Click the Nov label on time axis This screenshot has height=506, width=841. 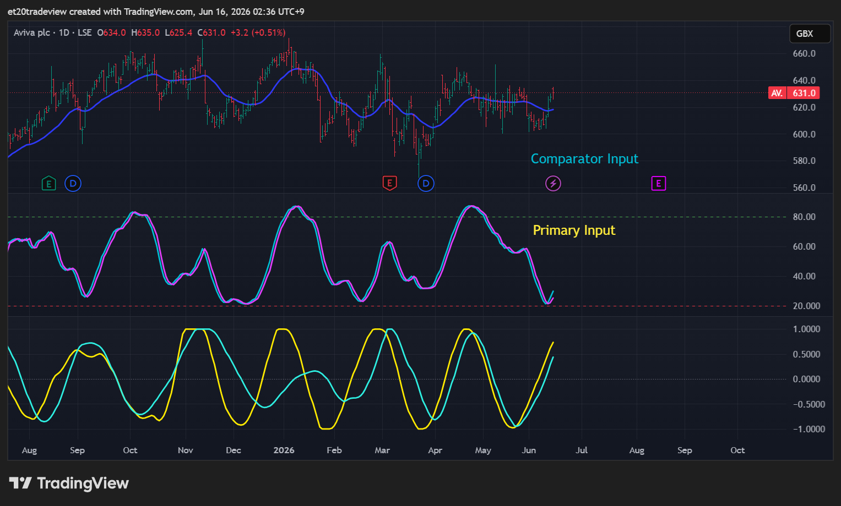186,450
